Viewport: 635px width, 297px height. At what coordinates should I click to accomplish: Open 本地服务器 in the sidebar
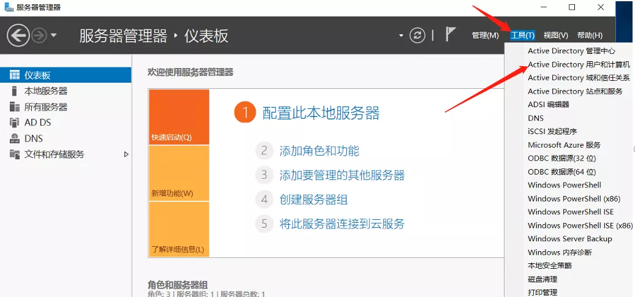[45, 91]
